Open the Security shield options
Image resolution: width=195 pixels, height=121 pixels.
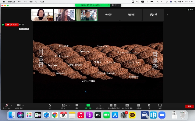[50, 106]
